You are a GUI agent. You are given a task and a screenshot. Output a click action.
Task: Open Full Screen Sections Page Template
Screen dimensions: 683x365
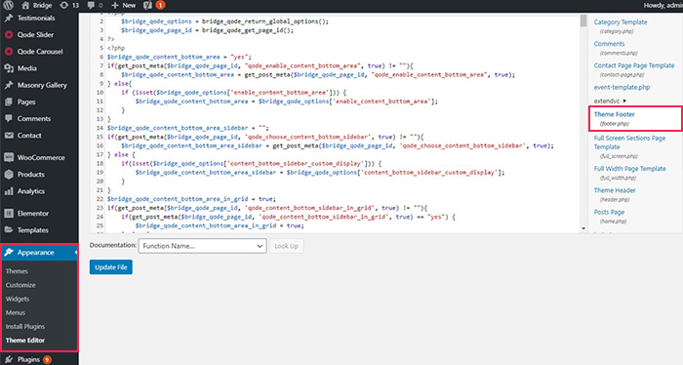(629, 142)
